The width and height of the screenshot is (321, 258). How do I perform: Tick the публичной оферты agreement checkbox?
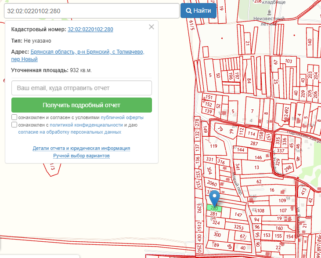(x=14, y=118)
